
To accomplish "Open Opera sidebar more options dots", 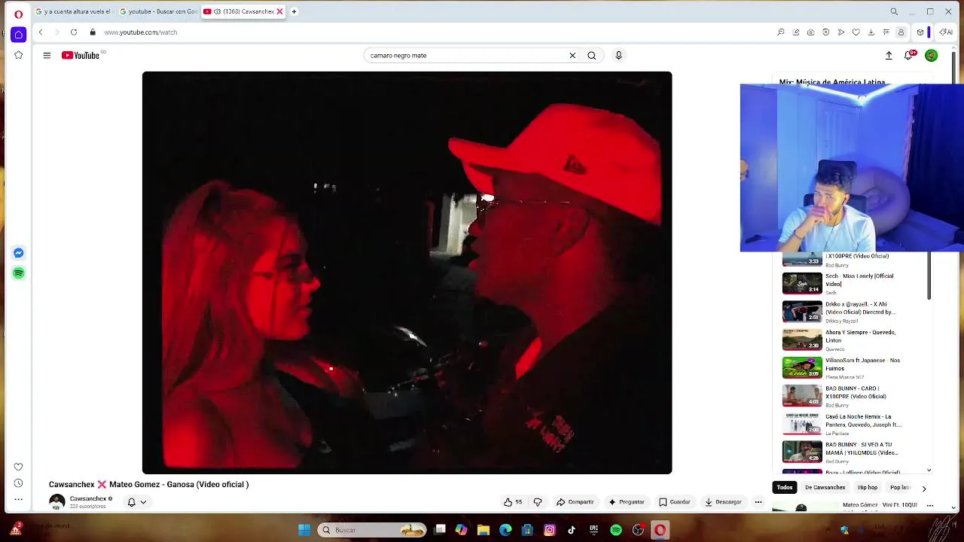I will [x=18, y=499].
